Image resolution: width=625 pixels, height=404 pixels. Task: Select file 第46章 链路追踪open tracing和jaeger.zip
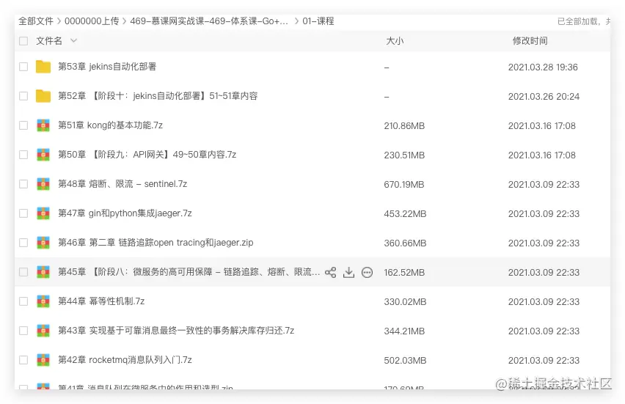click(156, 243)
